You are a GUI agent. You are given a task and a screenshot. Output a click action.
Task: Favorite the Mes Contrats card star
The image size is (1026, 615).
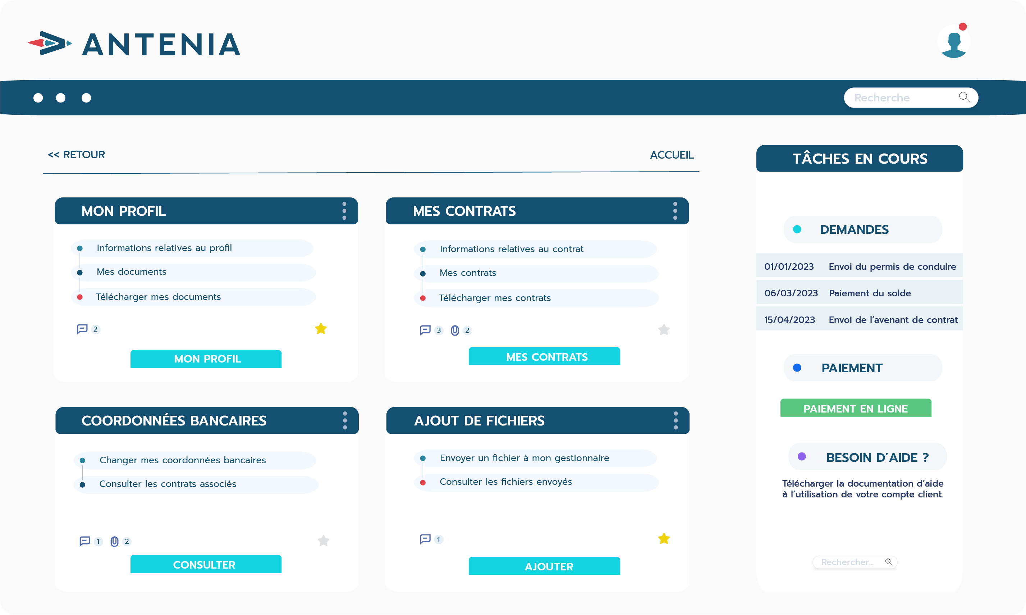pyautogui.click(x=664, y=329)
